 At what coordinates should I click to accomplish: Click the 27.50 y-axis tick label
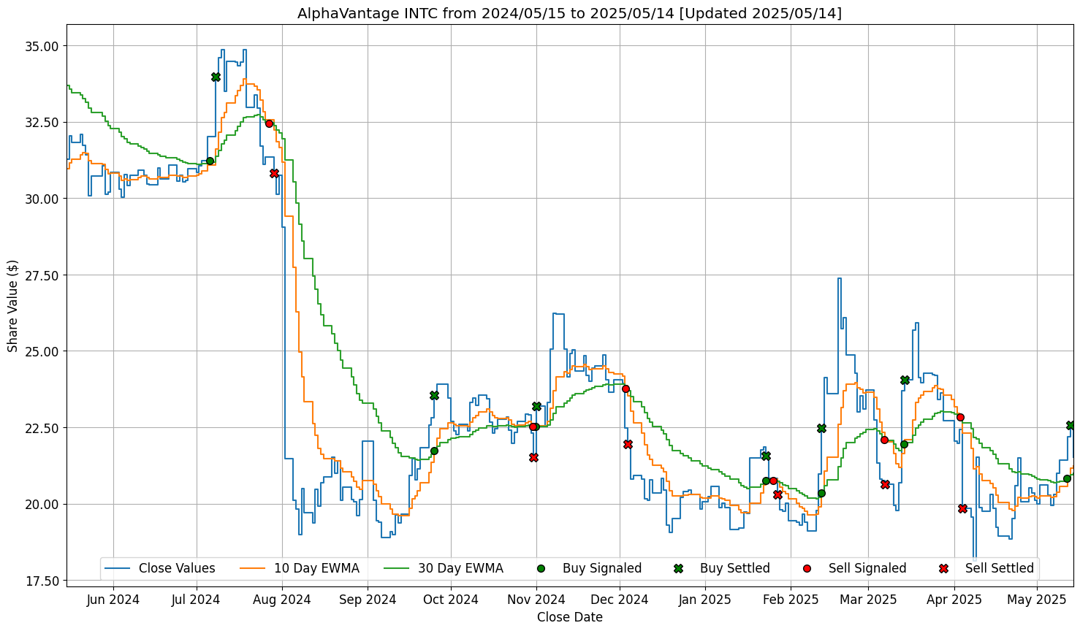click(x=44, y=275)
